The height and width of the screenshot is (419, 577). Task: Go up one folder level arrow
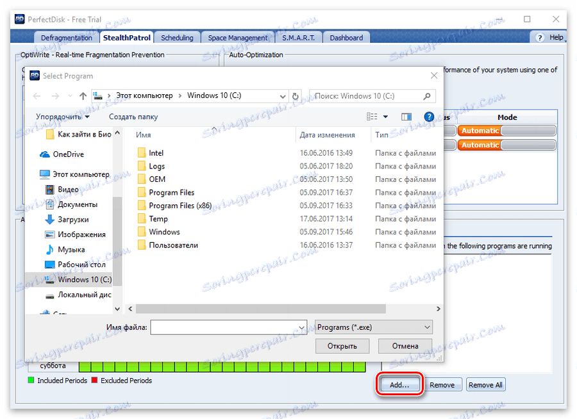click(x=83, y=96)
